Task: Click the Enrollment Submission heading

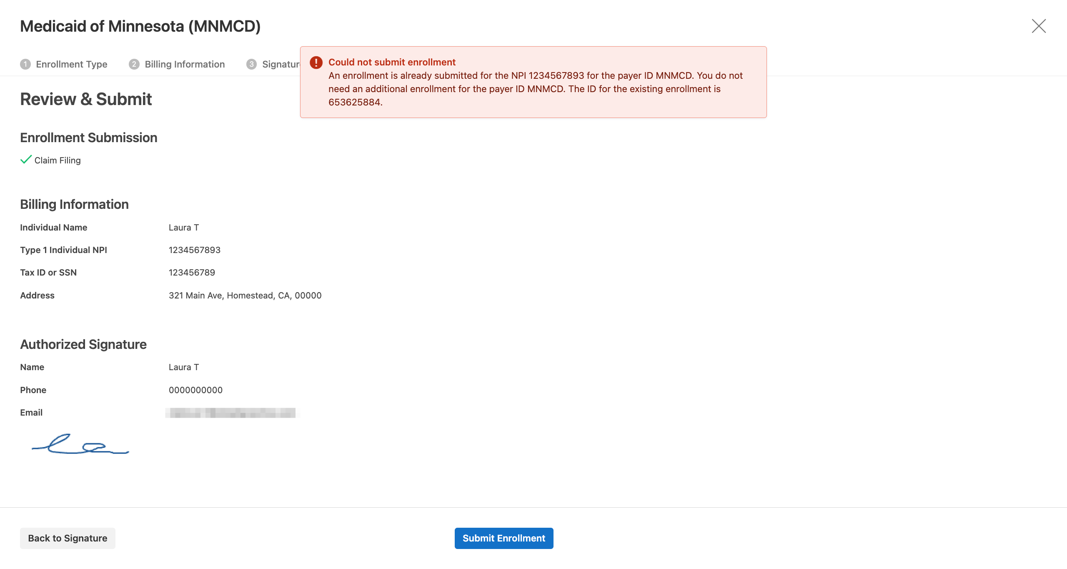Action: pyautogui.click(x=89, y=138)
